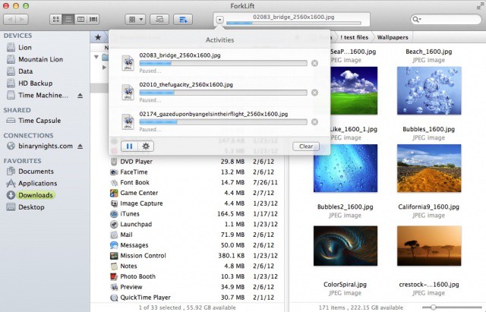486x312 pixels.
Task: Open the view options dropdown in toolbar
Action: pos(135,19)
